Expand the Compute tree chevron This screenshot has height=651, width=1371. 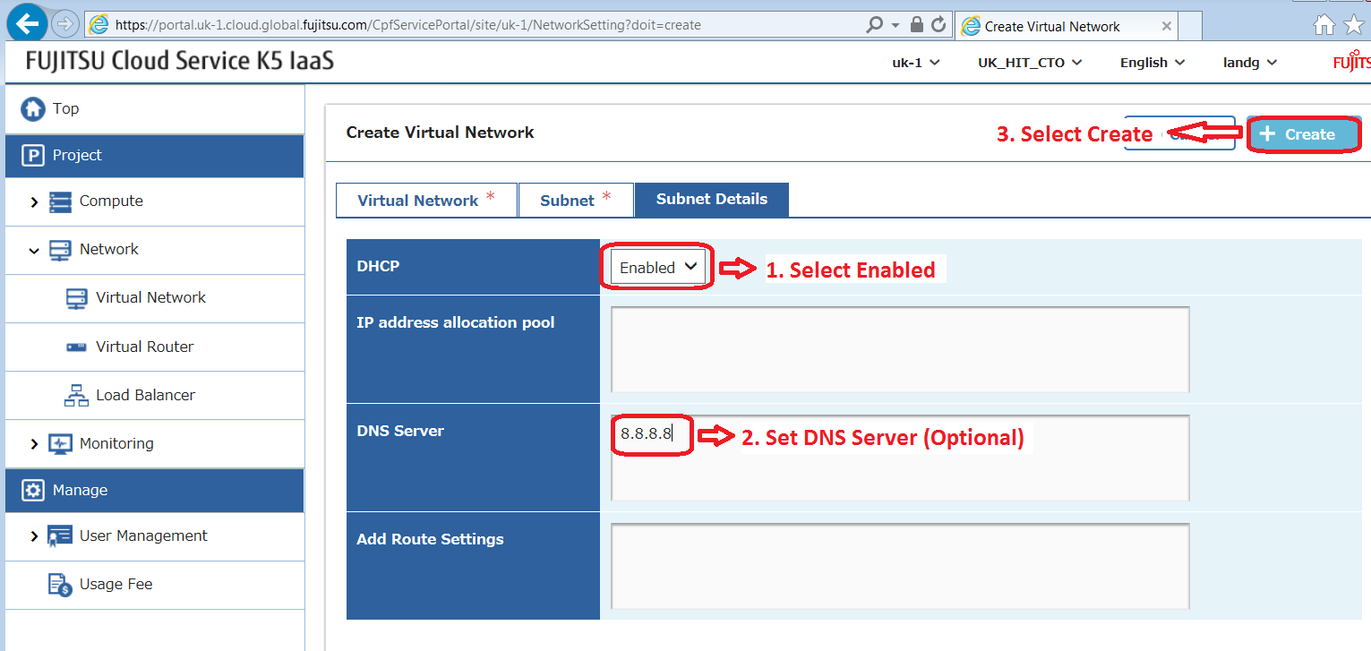34,202
